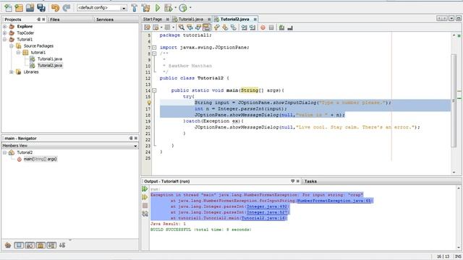
Task: Run the project with green play icon
Action: pos(158,8)
